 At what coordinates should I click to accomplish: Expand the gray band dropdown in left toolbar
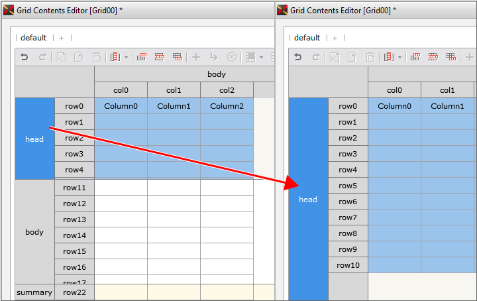click(x=262, y=58)
